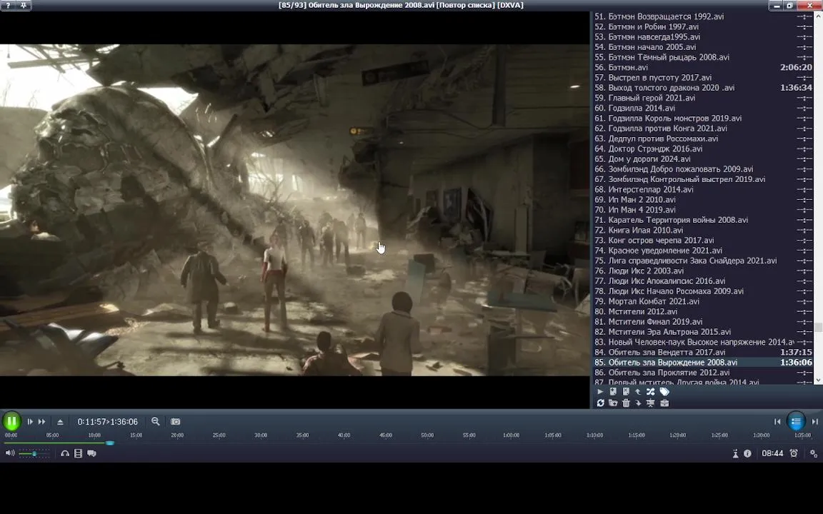Select Бэтмэн начало 2005.avi in playlist
The image size is (823, 514).
[703, 46]
